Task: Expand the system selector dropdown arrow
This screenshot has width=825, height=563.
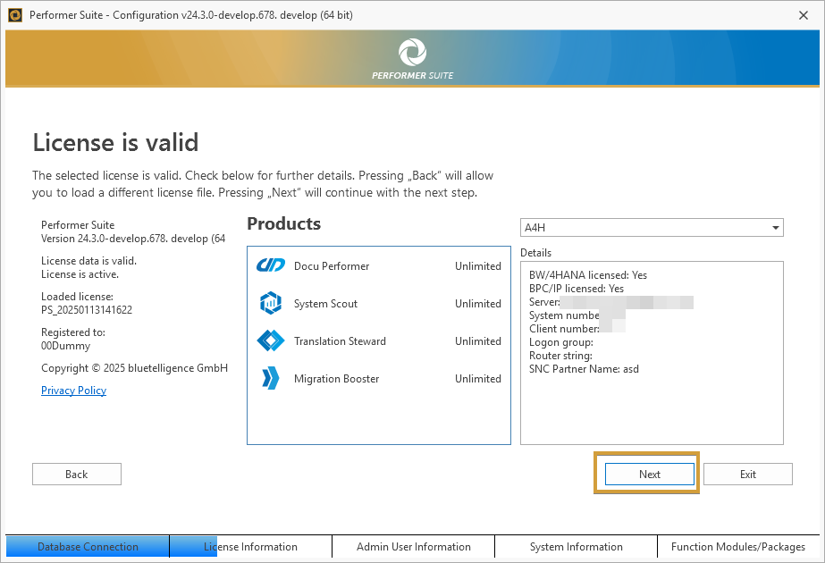Action: click(774, 228)
